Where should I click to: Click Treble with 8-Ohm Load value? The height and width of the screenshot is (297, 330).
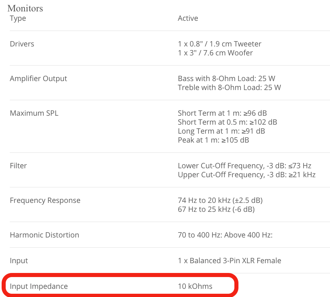point(229,88)
